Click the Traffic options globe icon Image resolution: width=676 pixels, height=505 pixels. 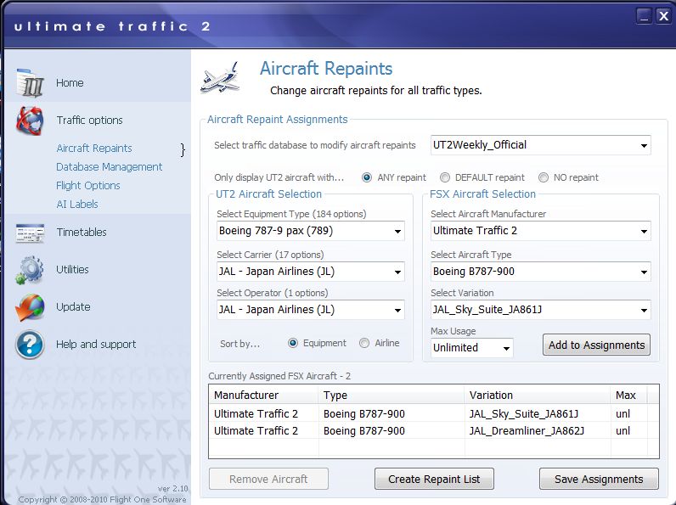point(30,121)
